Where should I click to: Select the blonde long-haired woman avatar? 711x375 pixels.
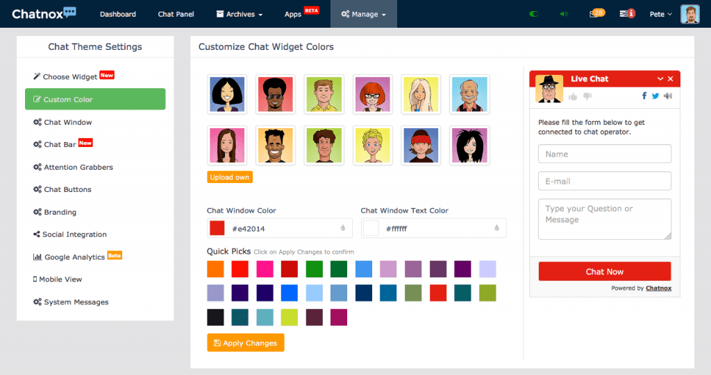point(421,94)
